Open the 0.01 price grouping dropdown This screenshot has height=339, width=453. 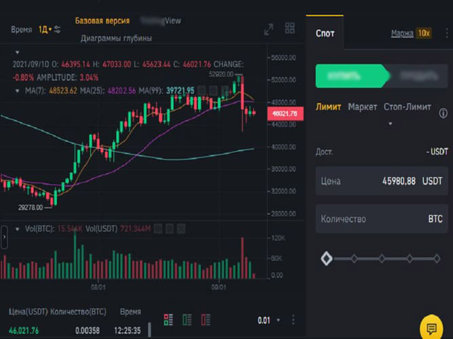point(269,320)
